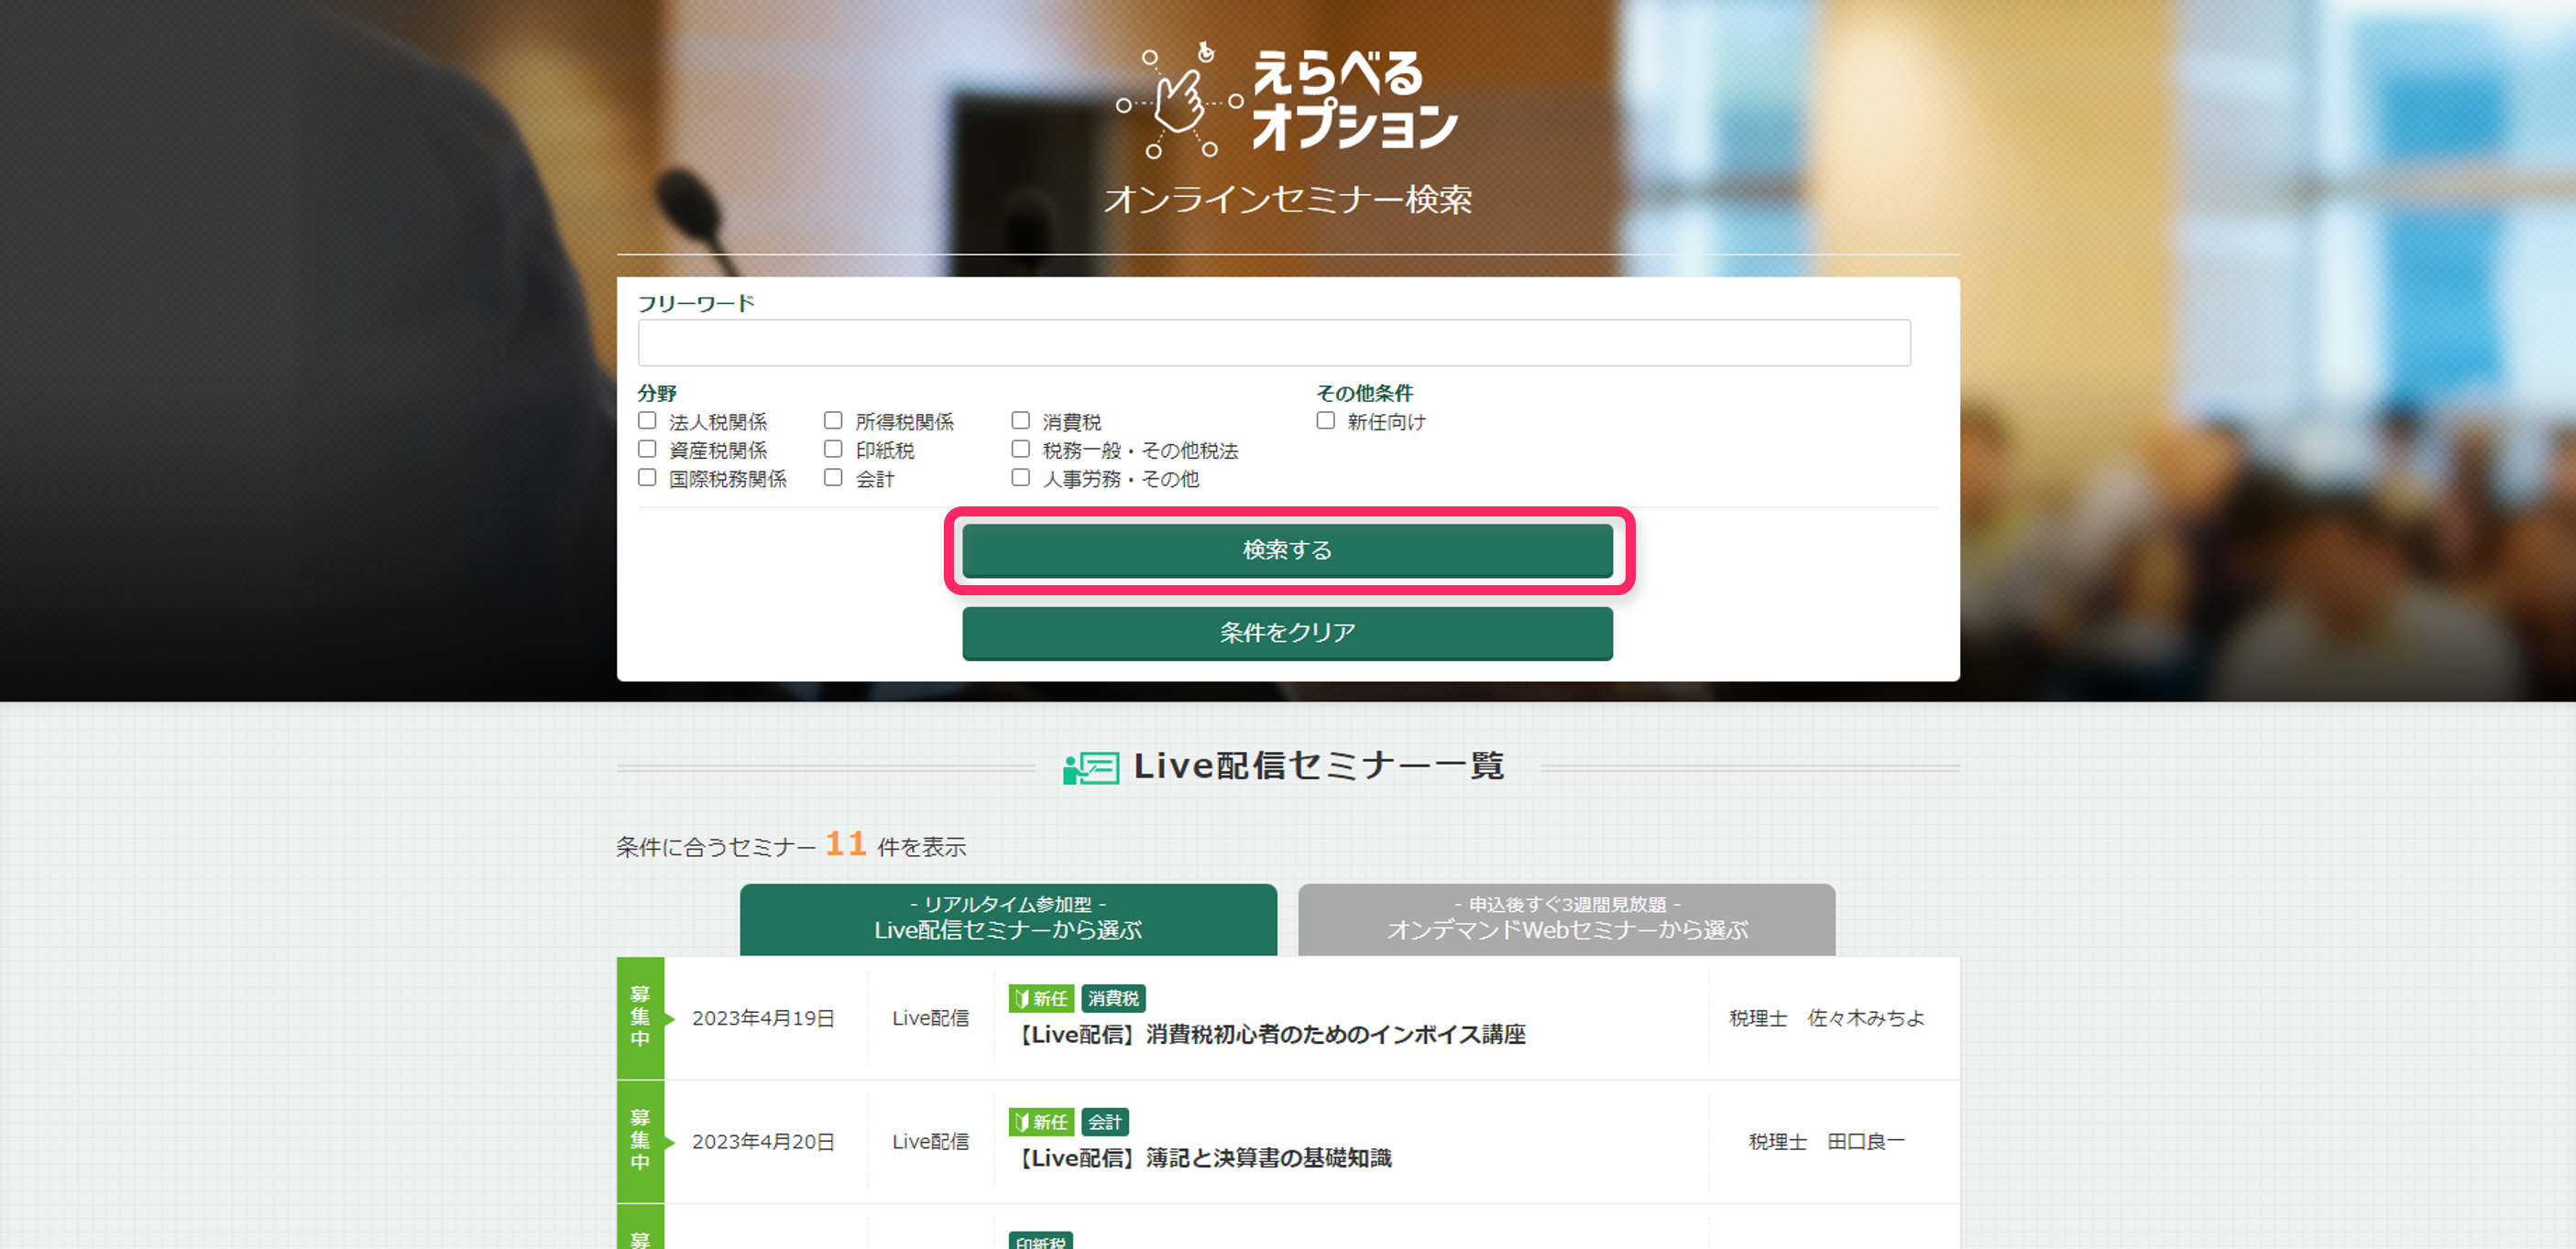Click the 条件をクリア button
The width and height of the screenshot is (2576, 1249).
point(1287,634)
